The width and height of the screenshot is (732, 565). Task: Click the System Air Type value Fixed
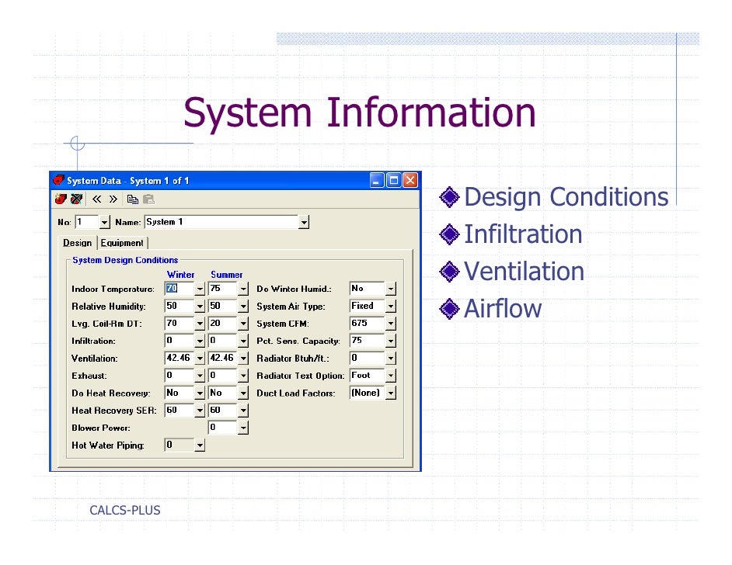(368, 306)
